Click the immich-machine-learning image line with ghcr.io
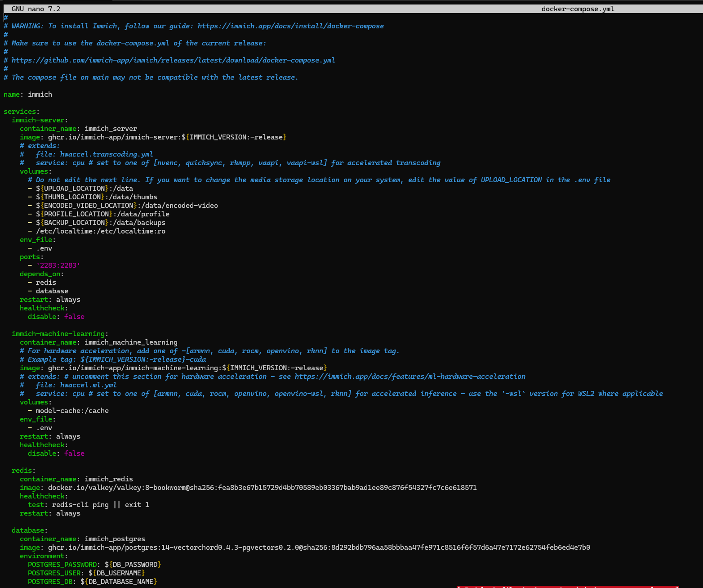Screen dimensions: 703x588 click(x=174, y=368)
